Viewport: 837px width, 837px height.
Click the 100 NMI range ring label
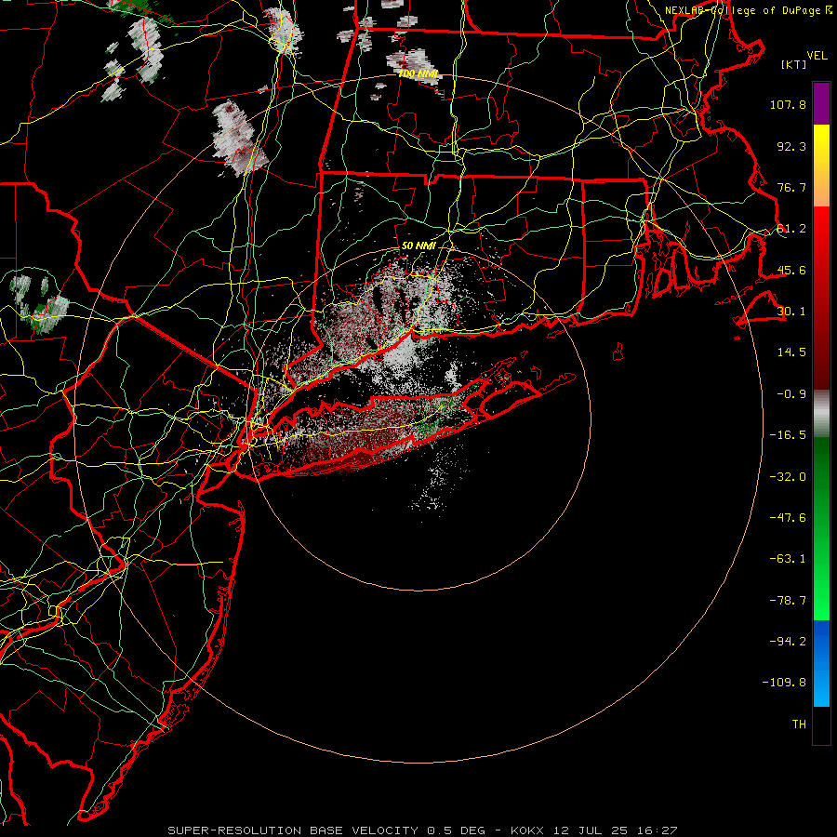[x=418, y=73]
